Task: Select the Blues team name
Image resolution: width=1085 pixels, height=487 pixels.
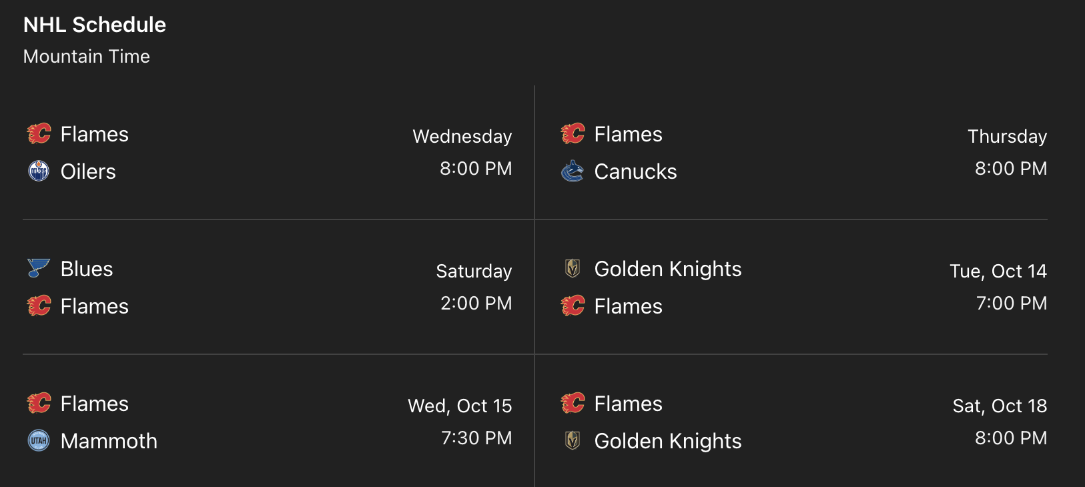Action: 87,269
